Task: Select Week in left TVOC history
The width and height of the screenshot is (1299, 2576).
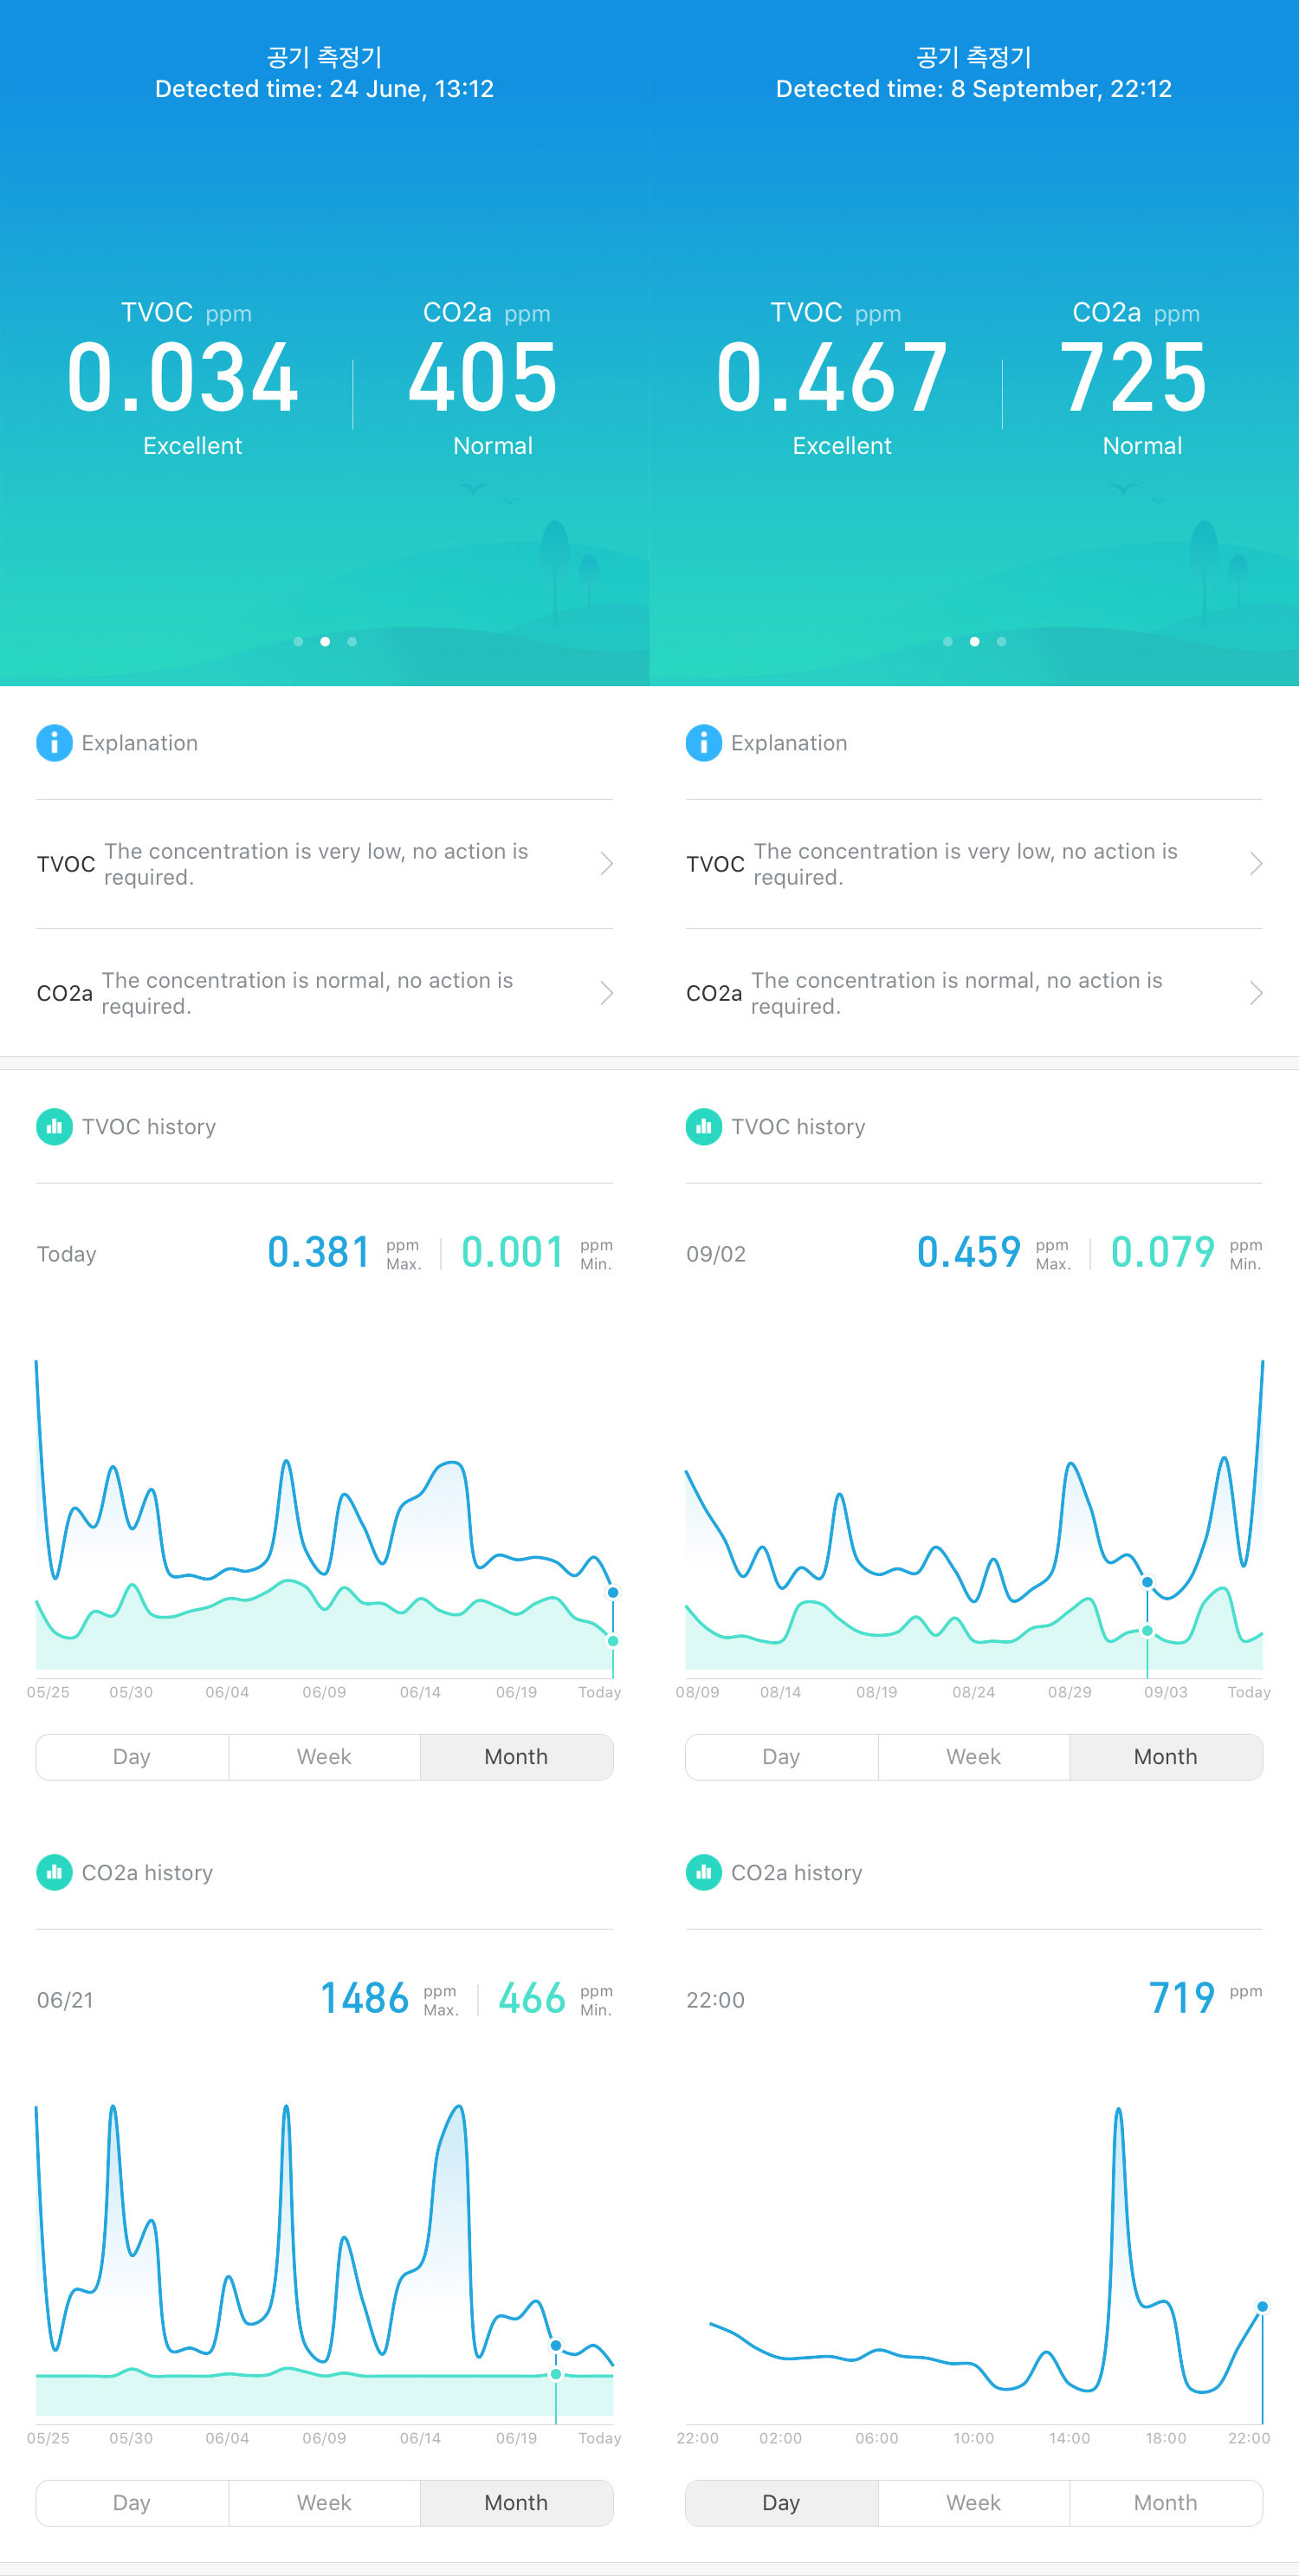Action: pyautogui.click(x=324, y=1757)
